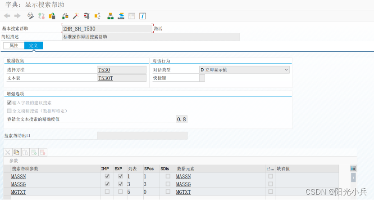
Task: Toggle 全文模糊搜索 checkbox
Action: point(9,111)
